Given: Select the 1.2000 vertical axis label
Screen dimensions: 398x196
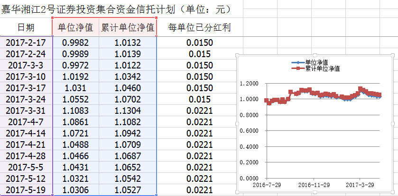Looking at the screenshot, I should coord(249,84).
